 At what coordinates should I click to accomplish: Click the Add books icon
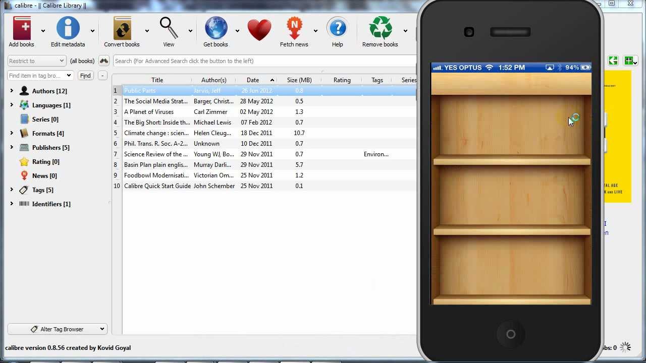(22, 28)
